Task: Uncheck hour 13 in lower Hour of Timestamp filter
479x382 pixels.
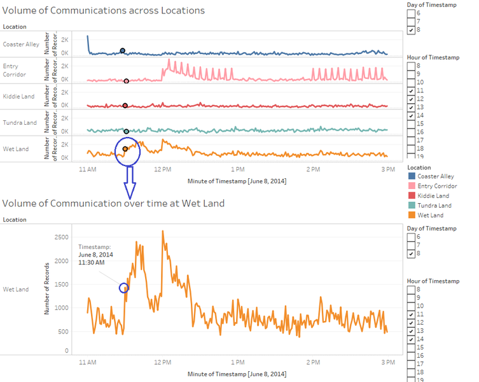Action: (x=411, y=330)
